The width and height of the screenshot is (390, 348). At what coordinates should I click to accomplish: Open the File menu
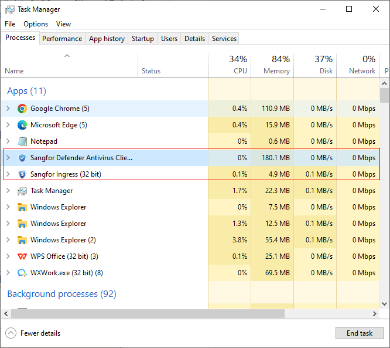pyautogui.click(x=10, y=24)
